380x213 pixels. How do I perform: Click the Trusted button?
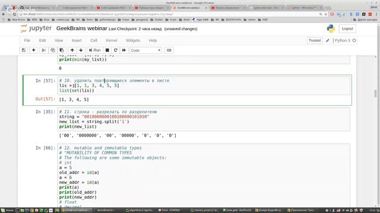click(x=315, y=41)
